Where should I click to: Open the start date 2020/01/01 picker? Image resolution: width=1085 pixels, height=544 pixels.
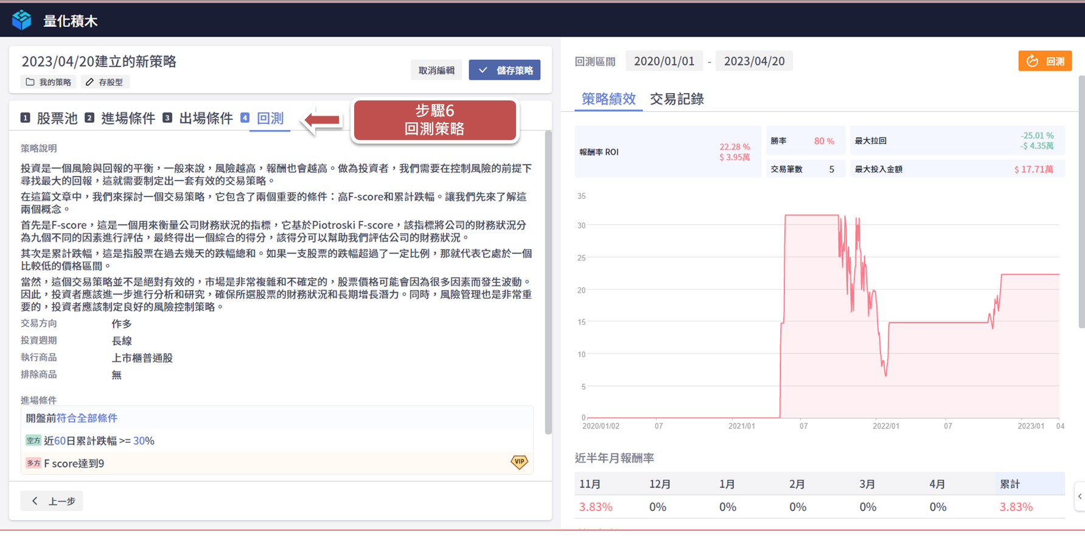click(x=664, y=61)
